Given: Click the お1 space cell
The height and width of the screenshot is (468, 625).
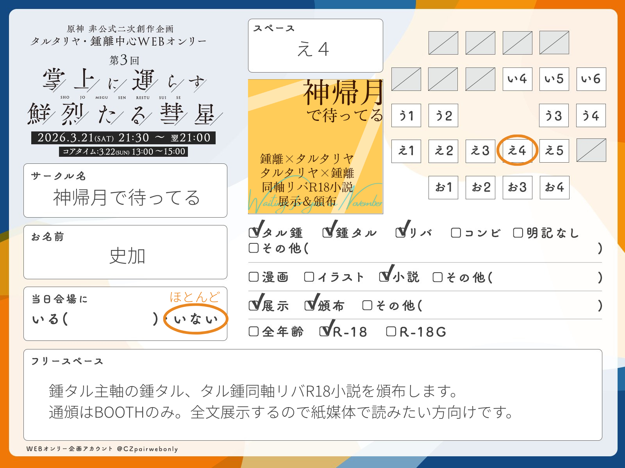Looking at the screenshot, I should click(x=443, y=188).
